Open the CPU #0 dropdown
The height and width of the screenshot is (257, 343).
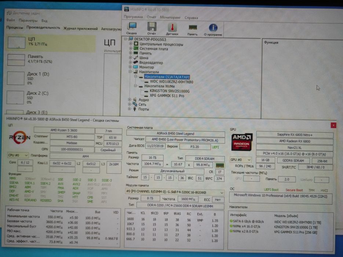(18, 155)
